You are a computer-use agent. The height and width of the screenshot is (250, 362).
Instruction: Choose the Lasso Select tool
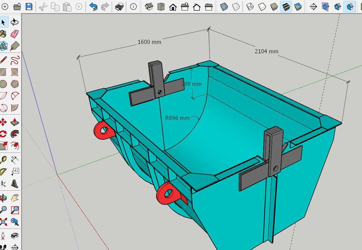pyautogui.click(x=14, y=22)
